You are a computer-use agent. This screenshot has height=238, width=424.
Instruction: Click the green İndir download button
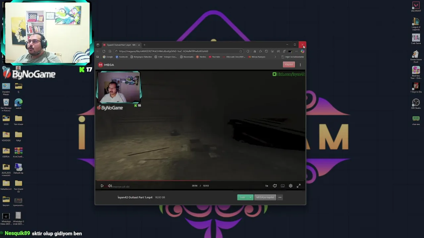(243, 197)
